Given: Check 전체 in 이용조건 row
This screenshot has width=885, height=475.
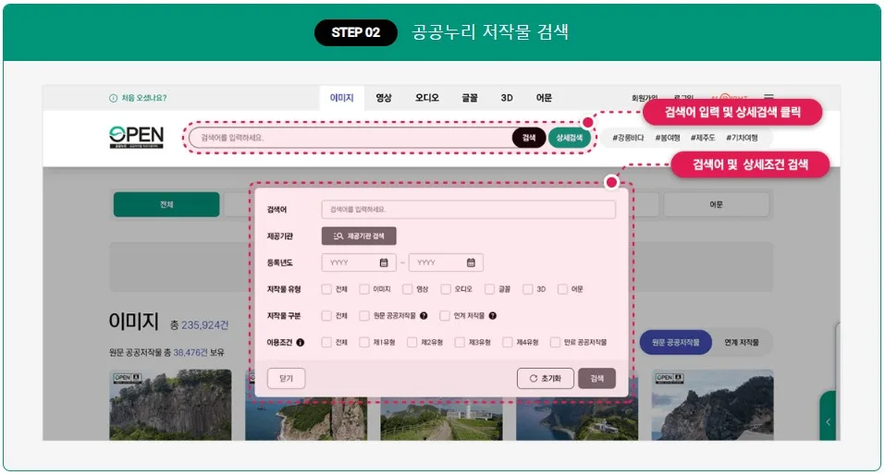Looking at the screenshot, I should 326,343.
